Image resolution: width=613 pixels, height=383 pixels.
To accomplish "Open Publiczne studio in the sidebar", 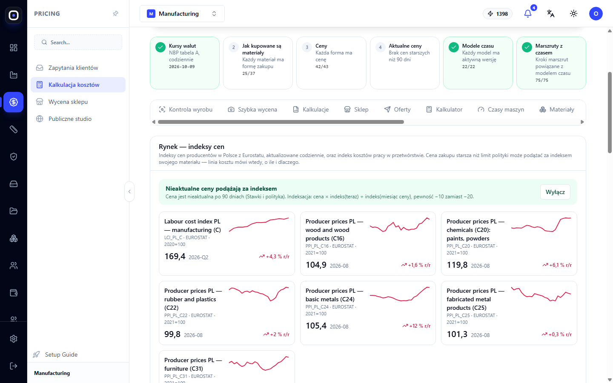I will (78, 119).
